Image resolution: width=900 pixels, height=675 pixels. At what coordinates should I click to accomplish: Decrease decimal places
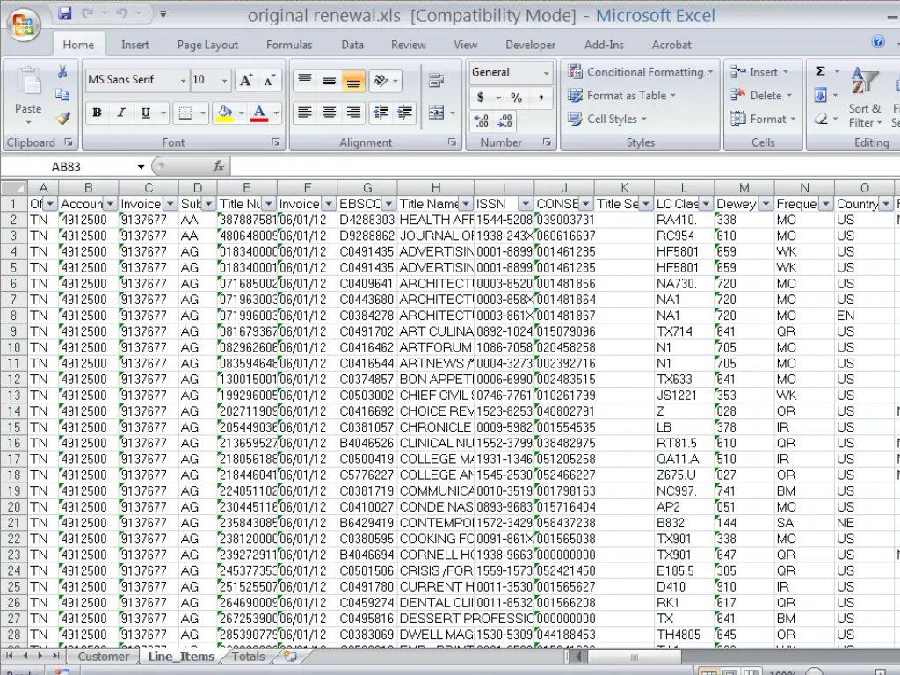tap(505, 120)
